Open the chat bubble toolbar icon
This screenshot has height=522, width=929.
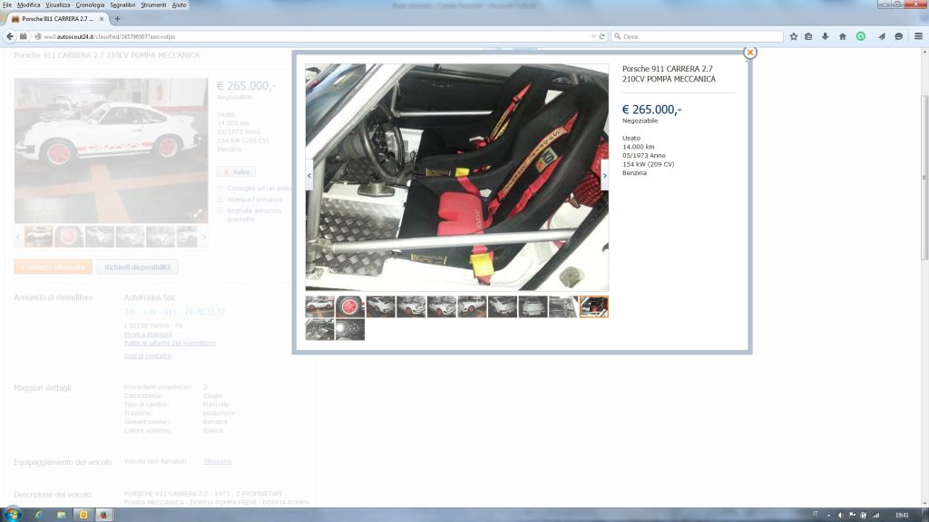899,36
